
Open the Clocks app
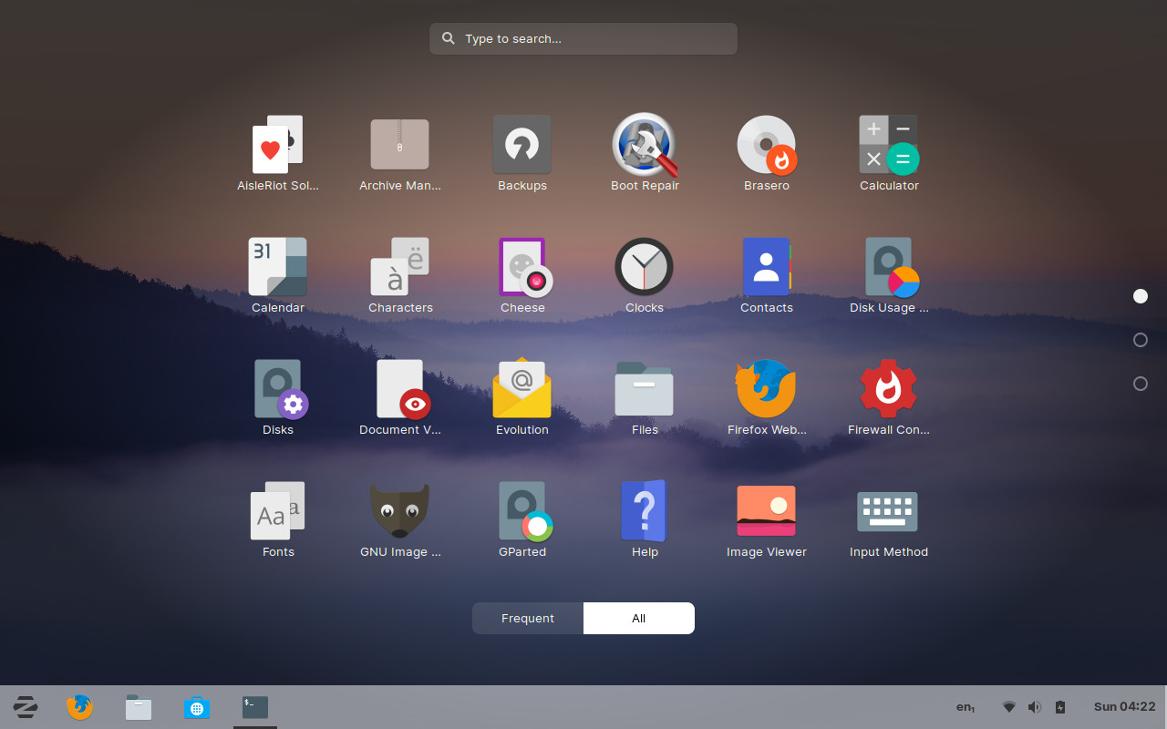(644, 267)
